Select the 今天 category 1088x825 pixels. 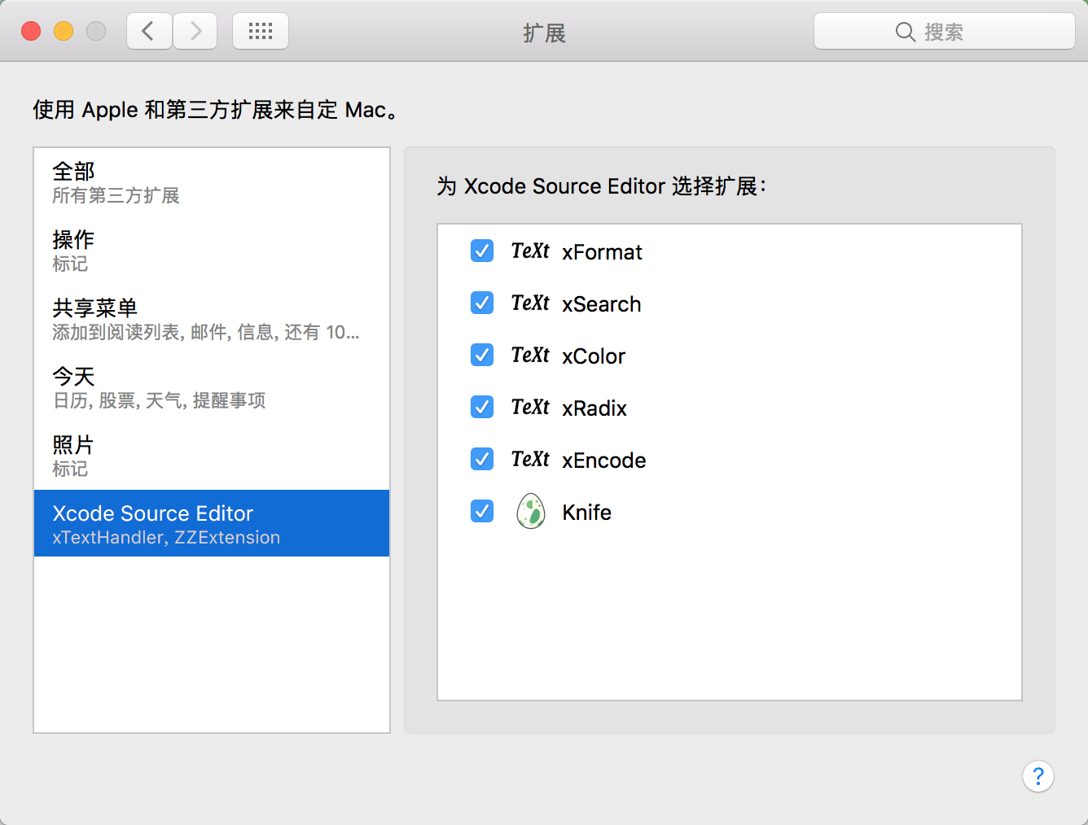point(212,387)
